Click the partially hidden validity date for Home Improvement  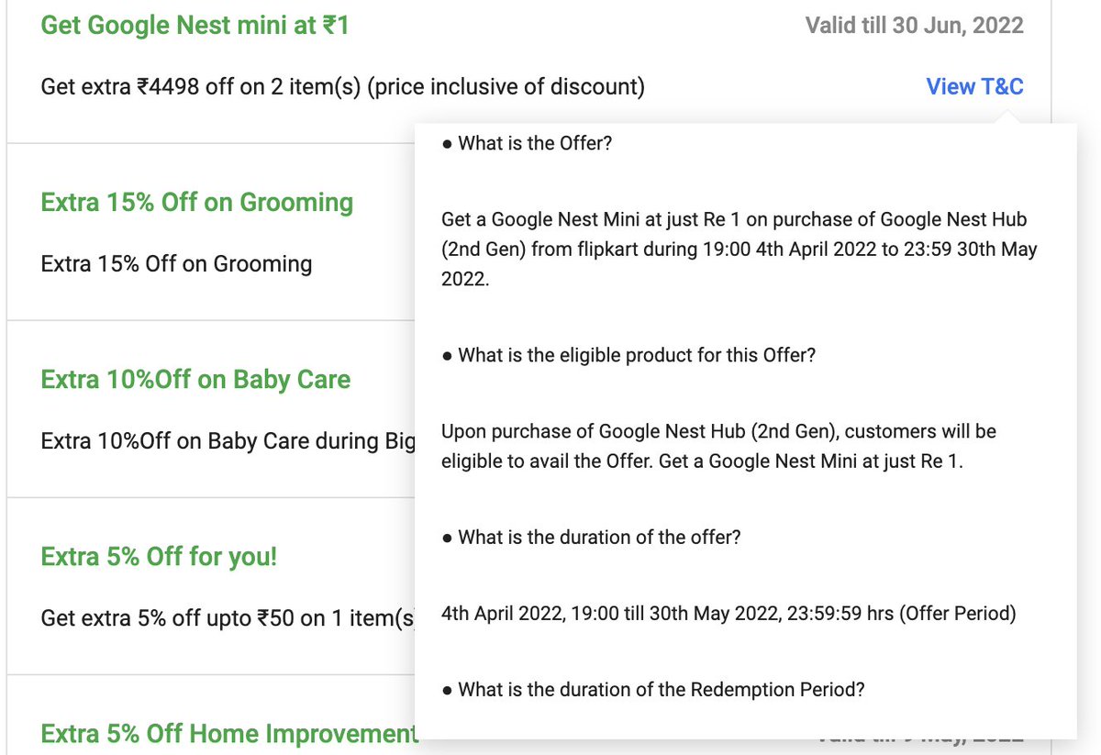click(x=920, y=735)
